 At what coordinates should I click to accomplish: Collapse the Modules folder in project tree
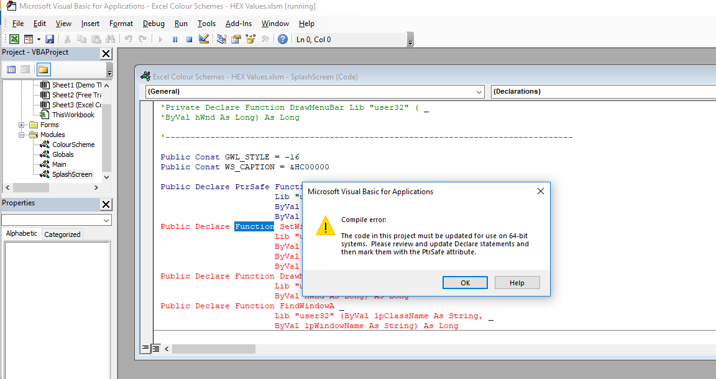[x=22, y=135]
